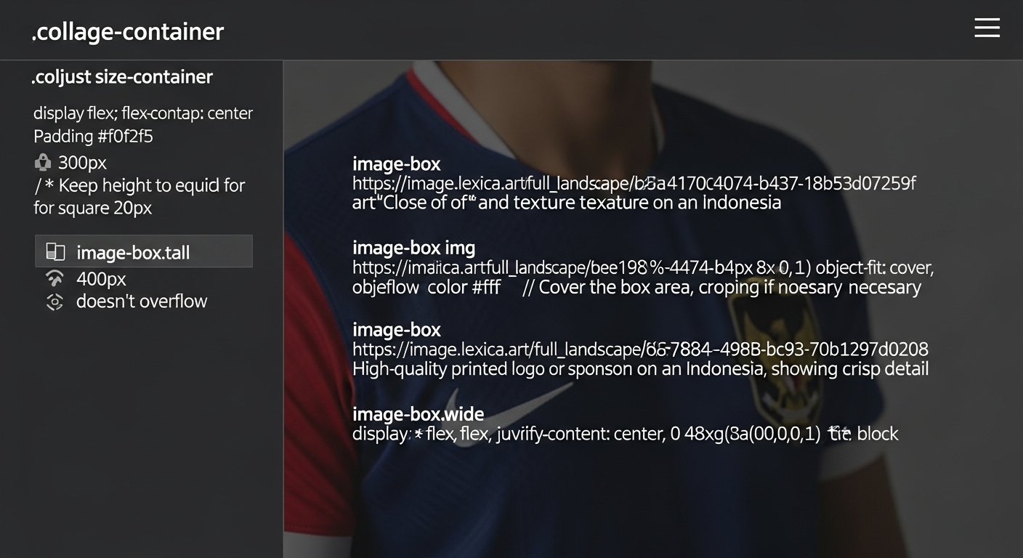The width and height of the screenshot is (1023, 558).
Task: Click the .collage-container title
Action: click(x=128, y=32)
